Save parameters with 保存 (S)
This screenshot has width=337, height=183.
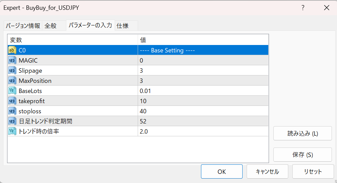point(302,155)
